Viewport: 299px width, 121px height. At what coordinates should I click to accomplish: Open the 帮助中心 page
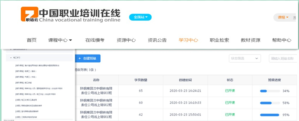[x=282, y=40]
